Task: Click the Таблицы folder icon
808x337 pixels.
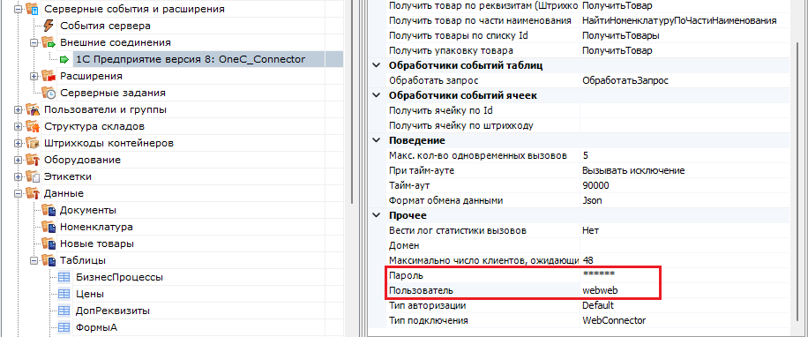Action: 49,261
